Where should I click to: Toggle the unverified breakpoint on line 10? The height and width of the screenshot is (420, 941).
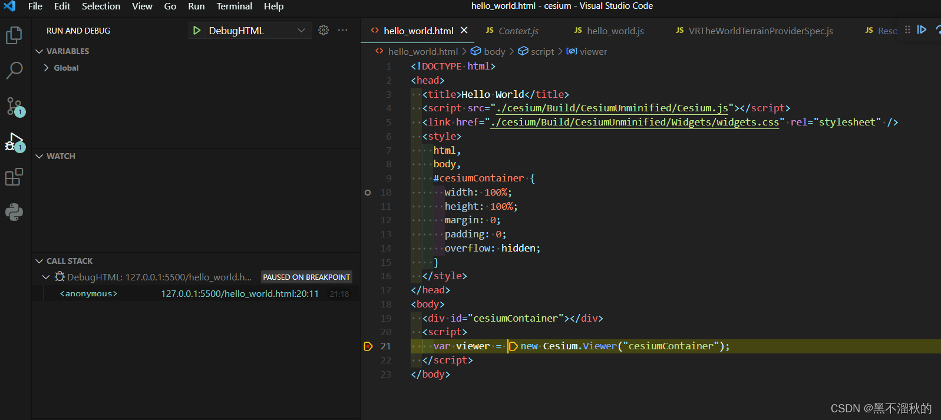[368, 193]
